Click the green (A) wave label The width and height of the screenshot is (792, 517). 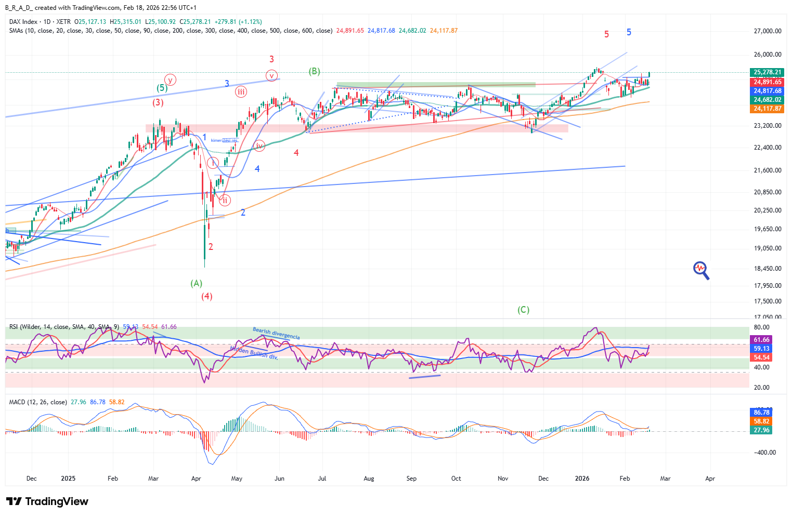tap(196, 283)
